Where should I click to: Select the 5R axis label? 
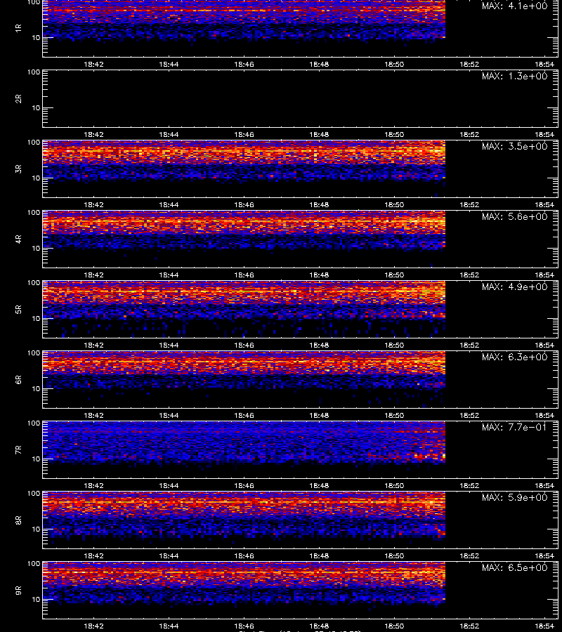(x=18, y=310)
